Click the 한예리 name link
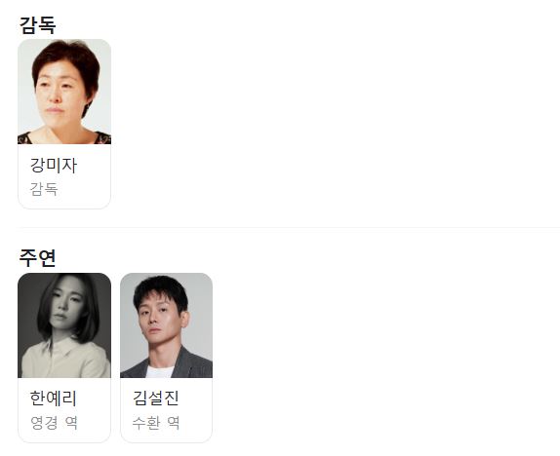The height and width of the screenshot is (456, 560). (54, 399)
